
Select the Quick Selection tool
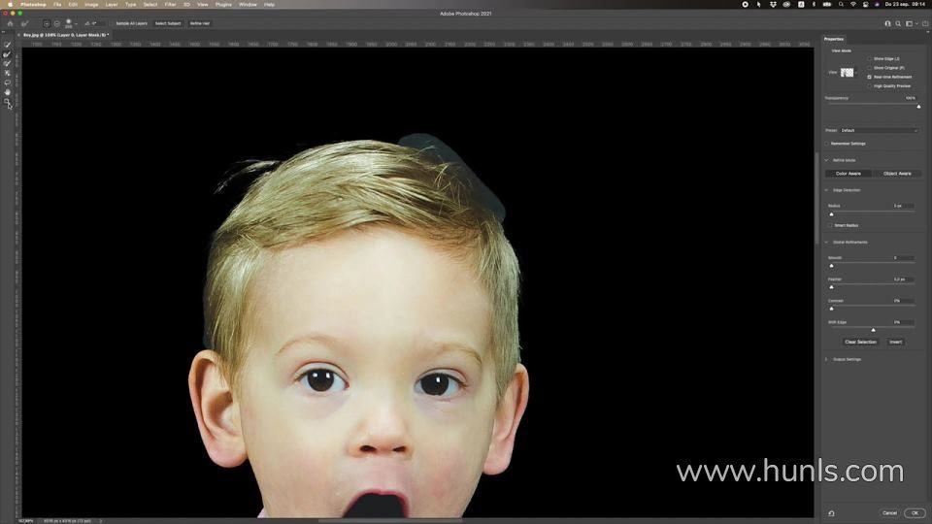pyautogui.click(x=7, y=45)
